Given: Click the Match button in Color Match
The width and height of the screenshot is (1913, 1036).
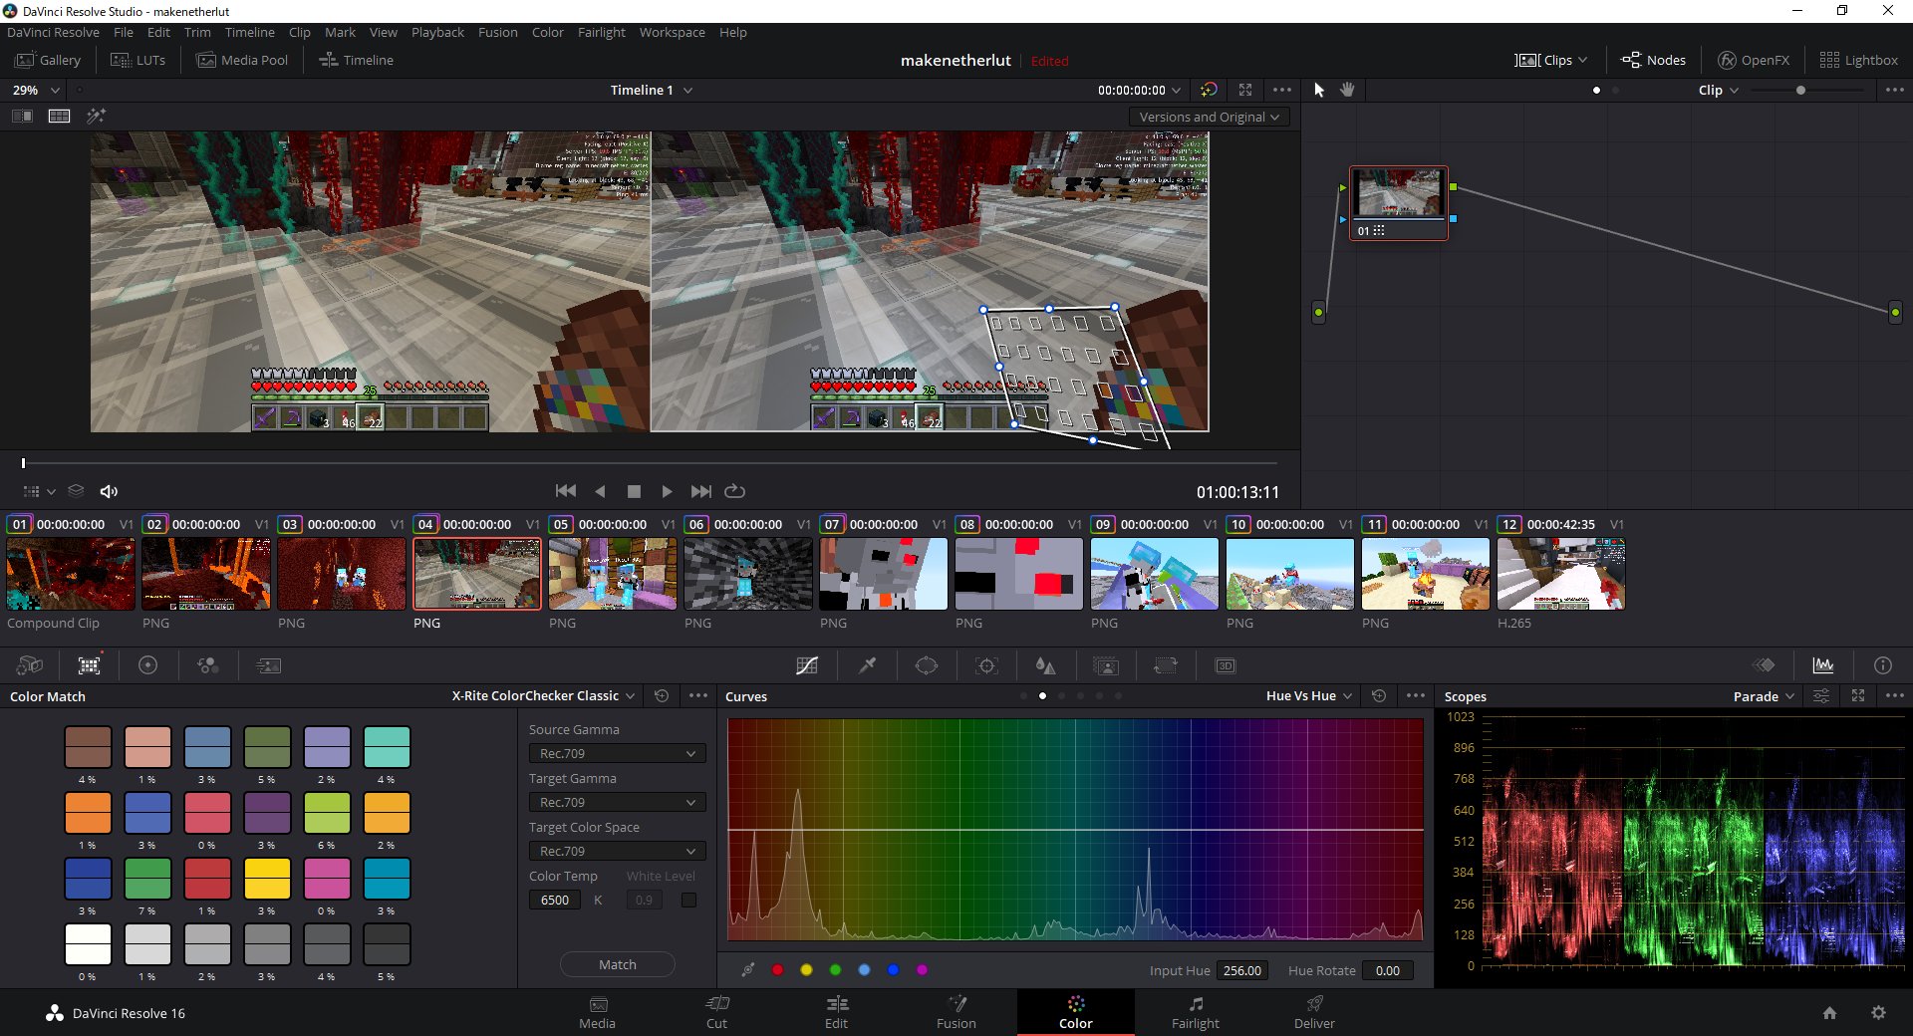Looking at the screenshot, I should coord(616,964).
